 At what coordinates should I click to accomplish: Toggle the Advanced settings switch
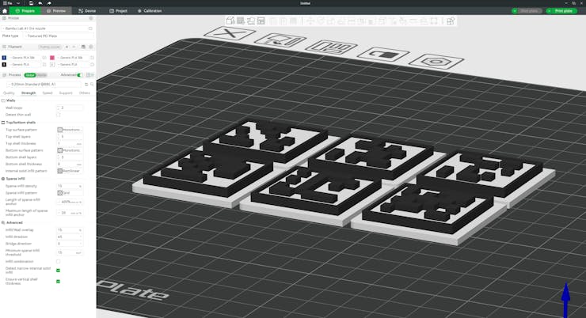[x=79, y=75]
